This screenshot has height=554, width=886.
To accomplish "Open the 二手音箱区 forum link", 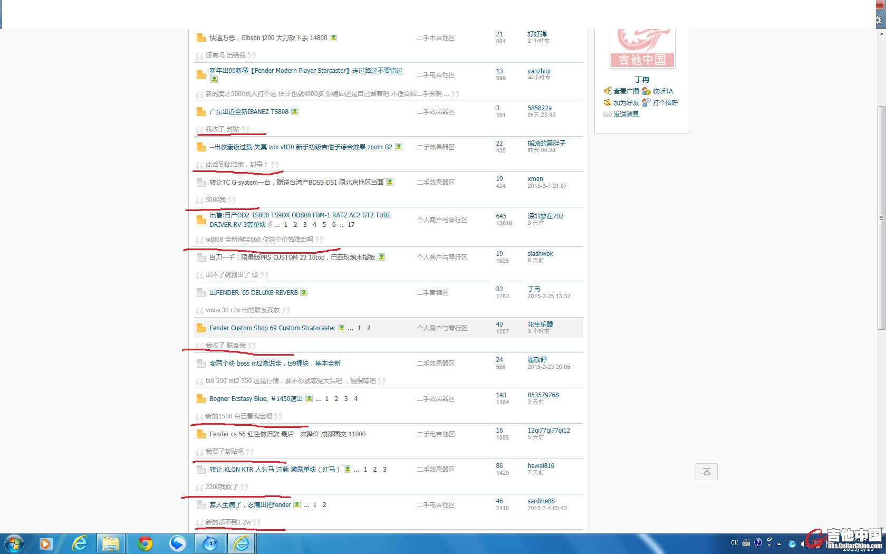I will 432,293.
